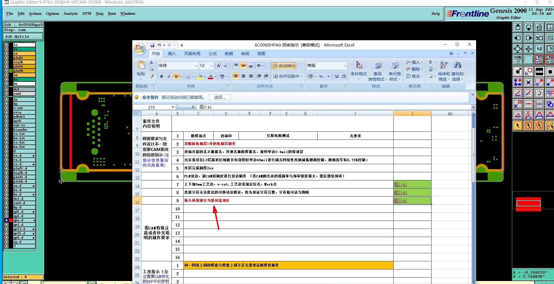The height and width of the screenshot is (284, 554).
Task: Click the decrease indent icon in Excel
Action: (x=259, y=76)
